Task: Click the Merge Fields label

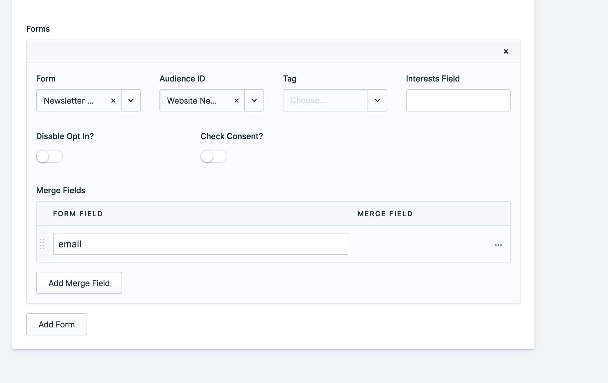Action: click(x=61, y=190)
